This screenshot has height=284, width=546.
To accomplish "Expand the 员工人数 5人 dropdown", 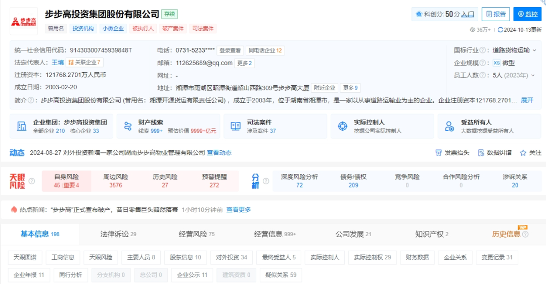I will click(533, 76).
